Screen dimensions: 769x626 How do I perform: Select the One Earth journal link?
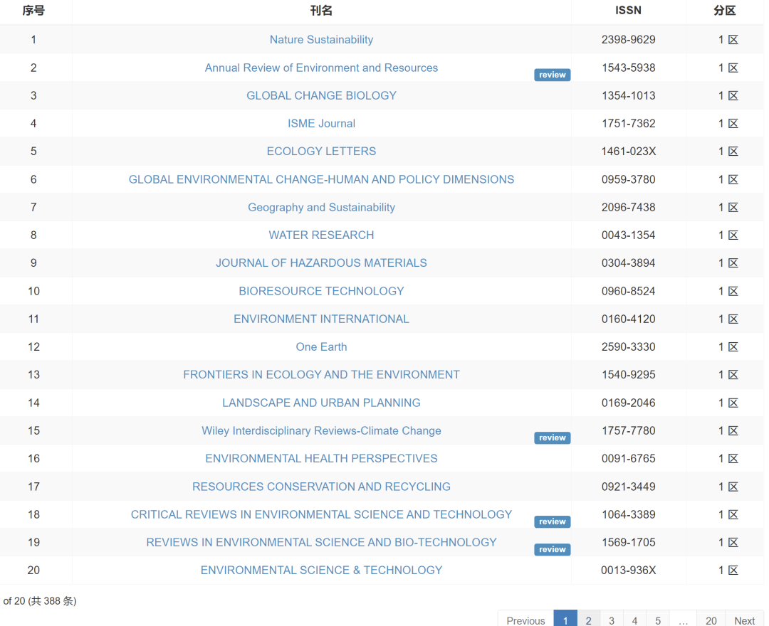click(321, 347)
